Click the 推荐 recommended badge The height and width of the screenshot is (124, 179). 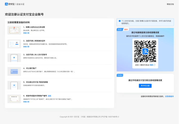pyautogui.click(x=126, y=30)
